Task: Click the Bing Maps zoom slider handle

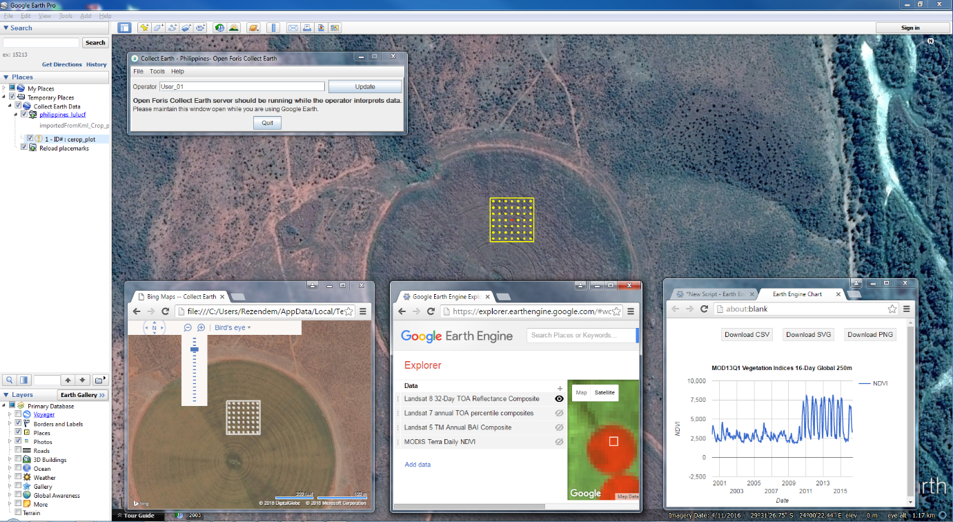Action: [x=194, y=349]
